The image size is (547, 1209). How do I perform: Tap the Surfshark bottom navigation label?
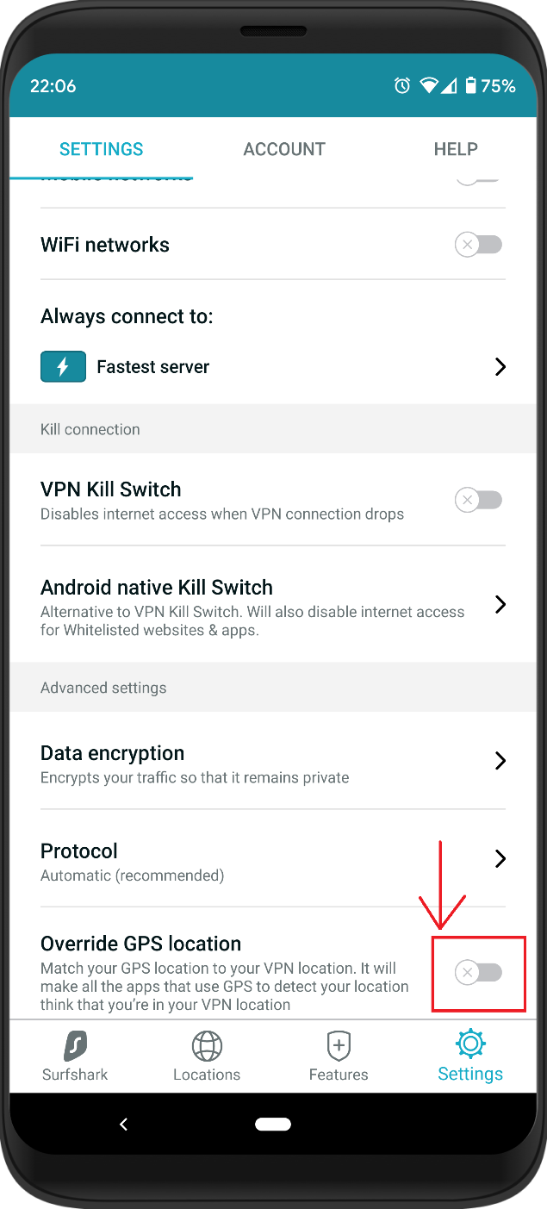(74, 1074)
